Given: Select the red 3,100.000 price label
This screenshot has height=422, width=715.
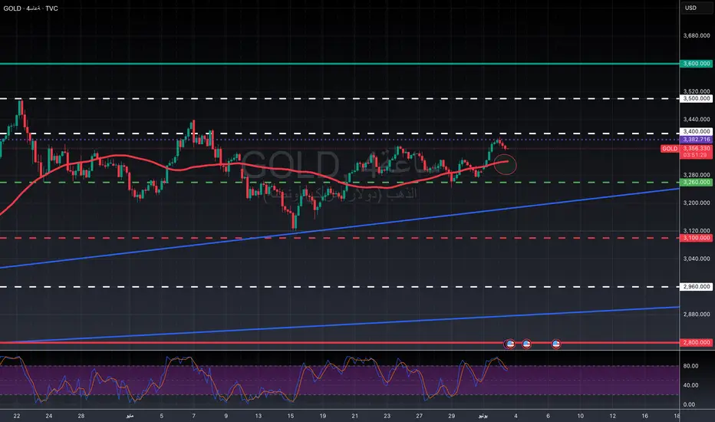Looking at the screenshot, I should 697,238.
